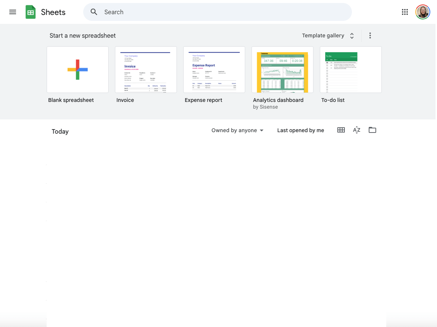This screenshot has height=327, width=437.
Task: Open the Invoice template thumbnail
Action: [146, 70]
